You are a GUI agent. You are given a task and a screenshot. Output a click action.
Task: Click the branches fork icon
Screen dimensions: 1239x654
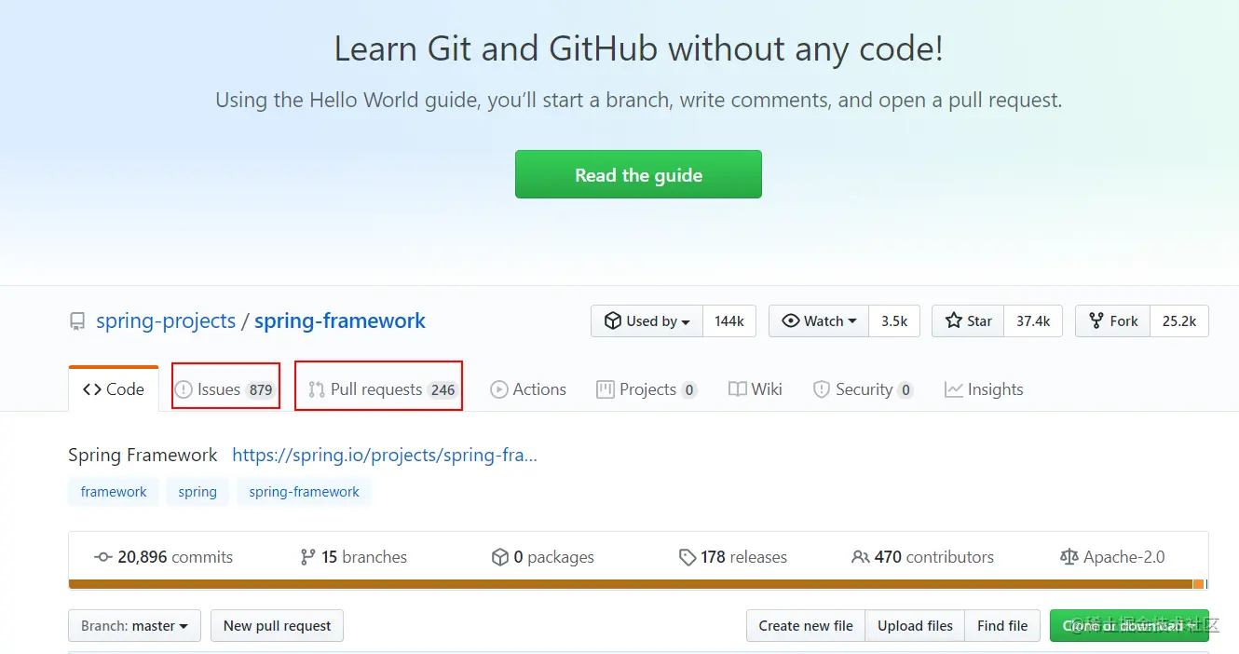click(308, 557)
